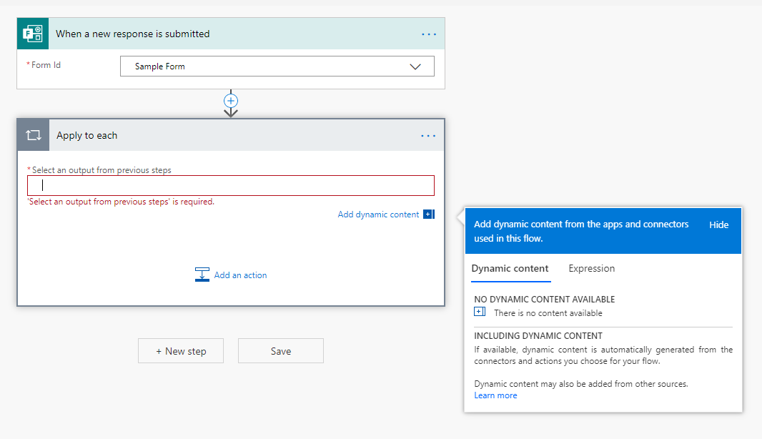Screen dimensions: 762x439
Task: Click the Microsoft Forms trigger icon
Action: click(x=32, y=34)
